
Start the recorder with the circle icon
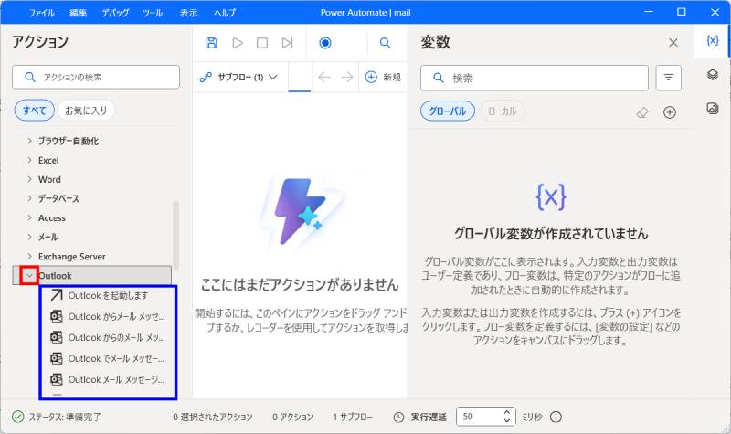coord(325,43)
